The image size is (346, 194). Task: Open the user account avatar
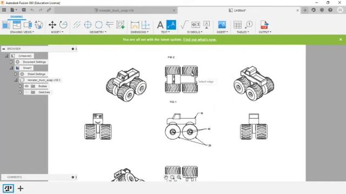pyautogui.click(x=340, y=10)
